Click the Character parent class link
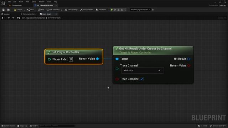The width and height of the screenshot is (228, 128). click(x=222, y=6)
